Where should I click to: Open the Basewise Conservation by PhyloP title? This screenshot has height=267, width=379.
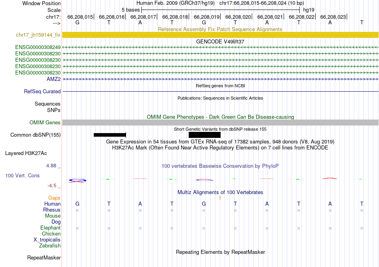click(220, 166)
